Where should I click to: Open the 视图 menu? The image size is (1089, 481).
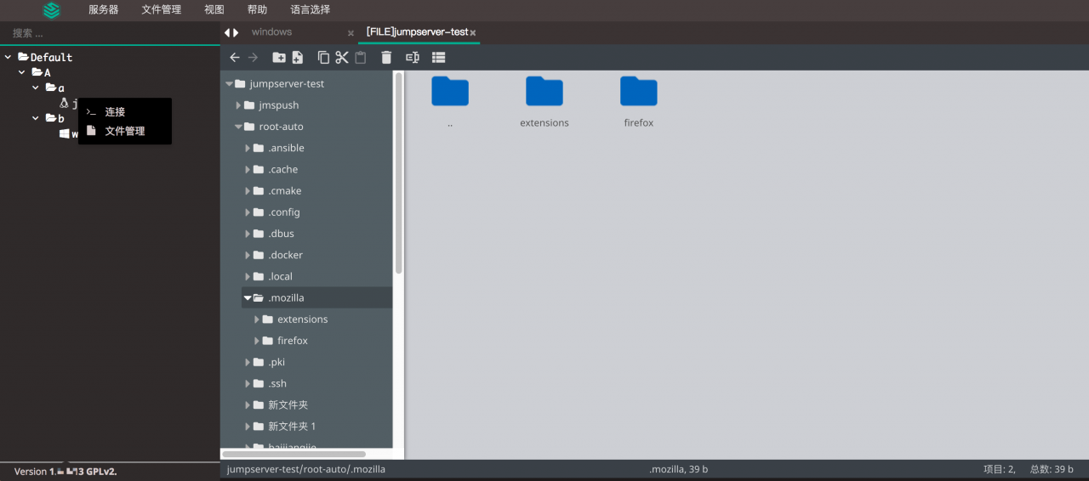(x=214, y=10)
